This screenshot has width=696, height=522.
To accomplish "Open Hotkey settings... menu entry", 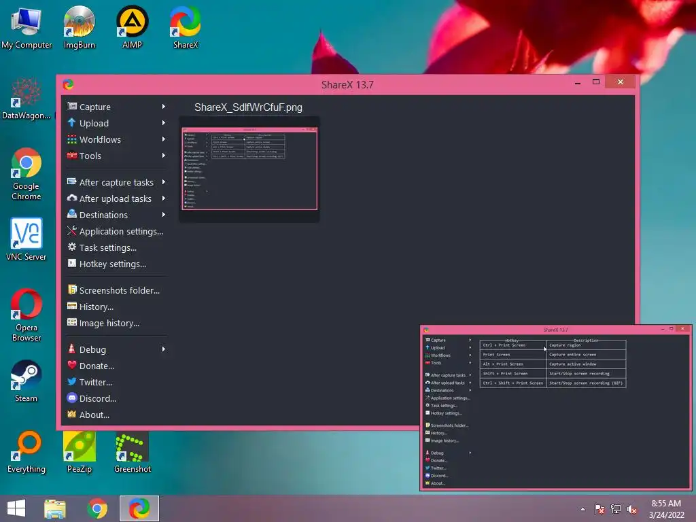I will [117, 264].
